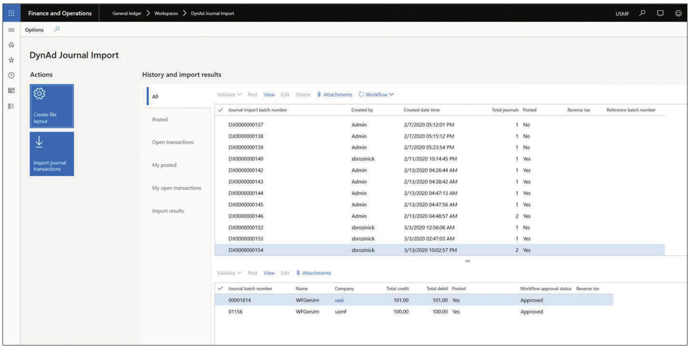
Task: Click the splitter handle between the grids
Action: click(467, 260)
